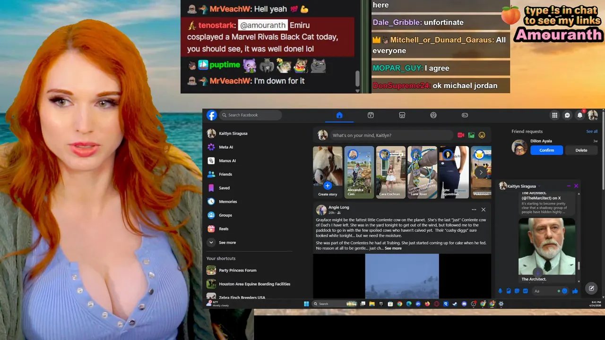Open the Kaitlyn Siragusa chat settings chevron
Viewport: 605px width, 340px height.
pyautogui.click(x=539, y=187)
